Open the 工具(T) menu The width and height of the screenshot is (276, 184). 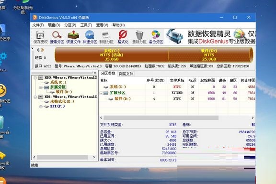pyautogui.click(x=86, y=25)
